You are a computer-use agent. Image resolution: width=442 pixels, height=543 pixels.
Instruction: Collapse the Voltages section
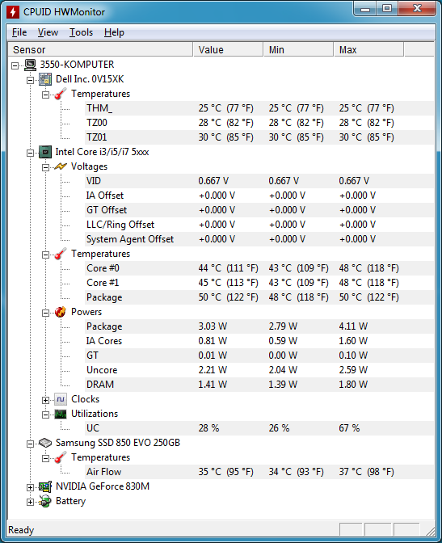click(45, 167)
